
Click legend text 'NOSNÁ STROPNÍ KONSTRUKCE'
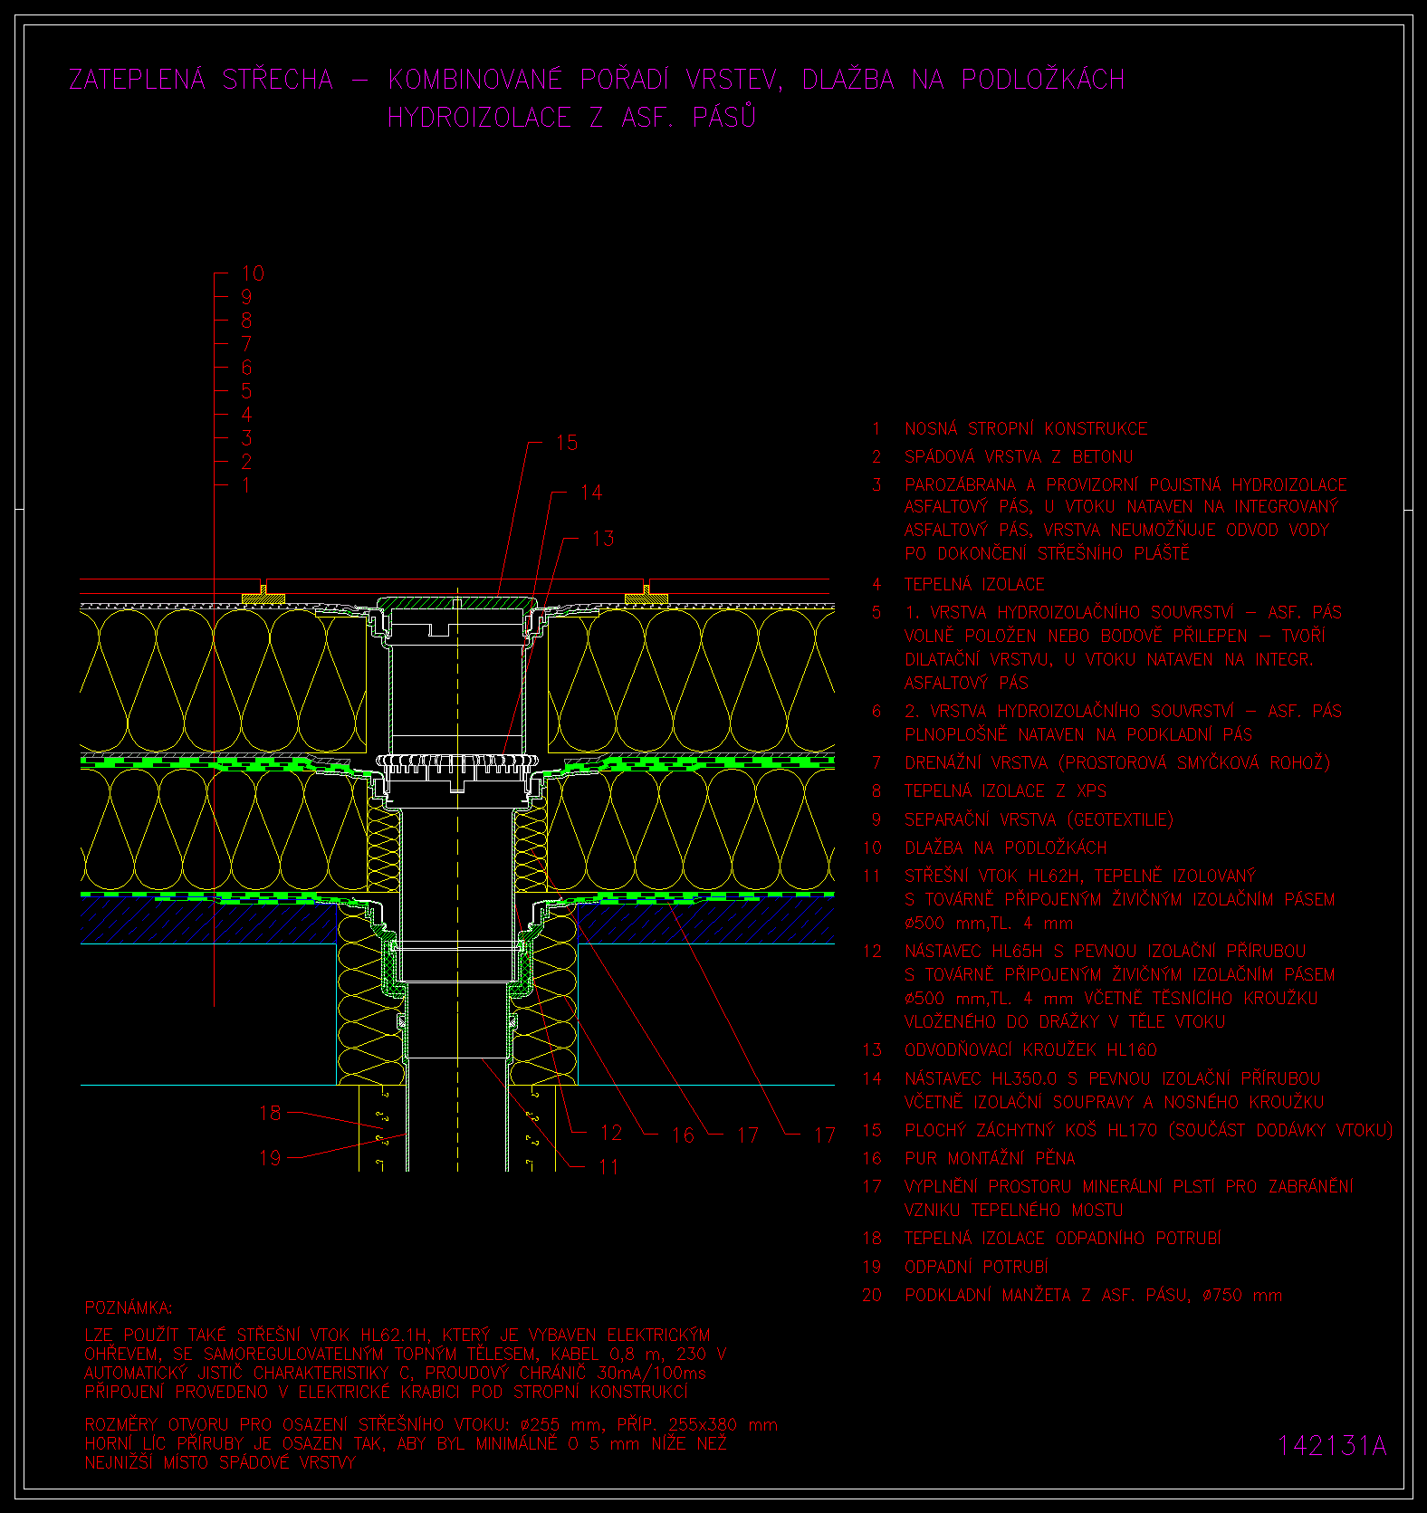pyautogui.click(x=1026, y=428)
